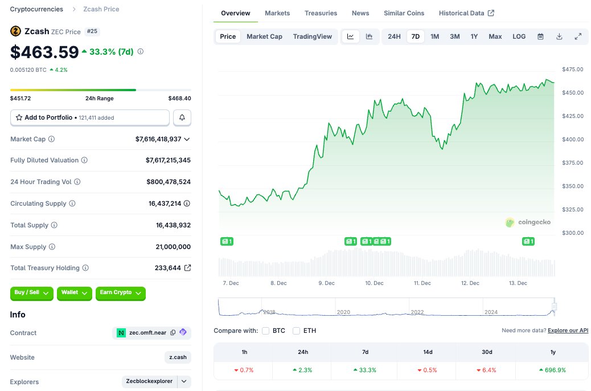Open the Buy / Sell dropdown

point(31,293)
